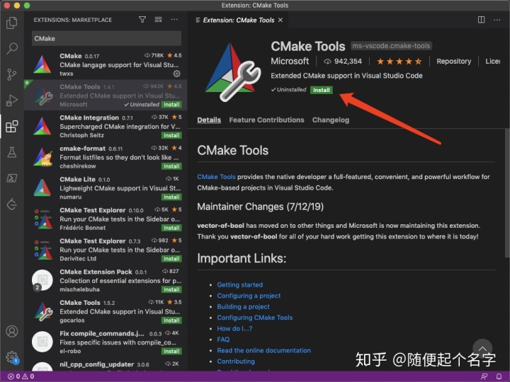Select the Extension: CMake Tools editor tab
510x382 pixels.
click(x=239, y=20)
